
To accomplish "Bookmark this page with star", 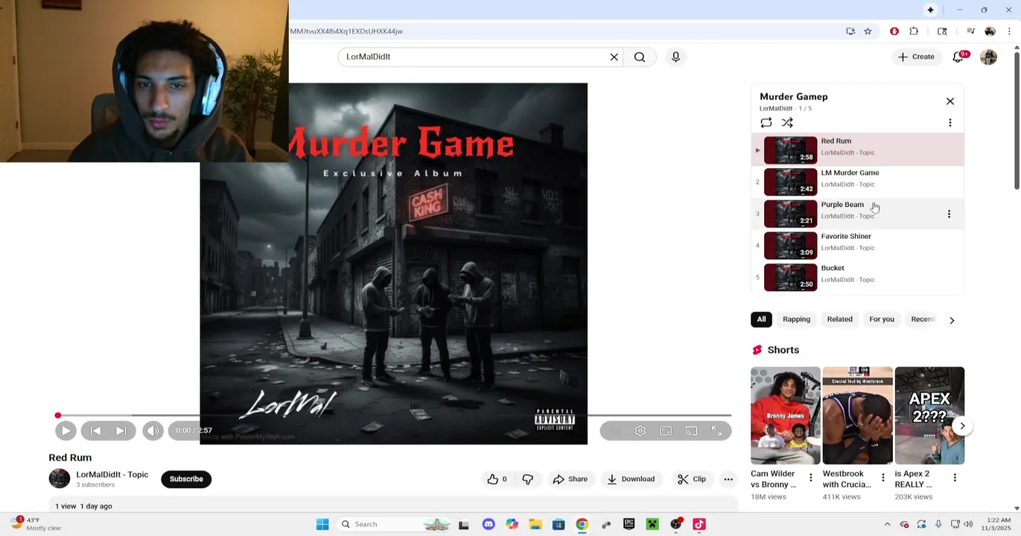I will [868, 31].
